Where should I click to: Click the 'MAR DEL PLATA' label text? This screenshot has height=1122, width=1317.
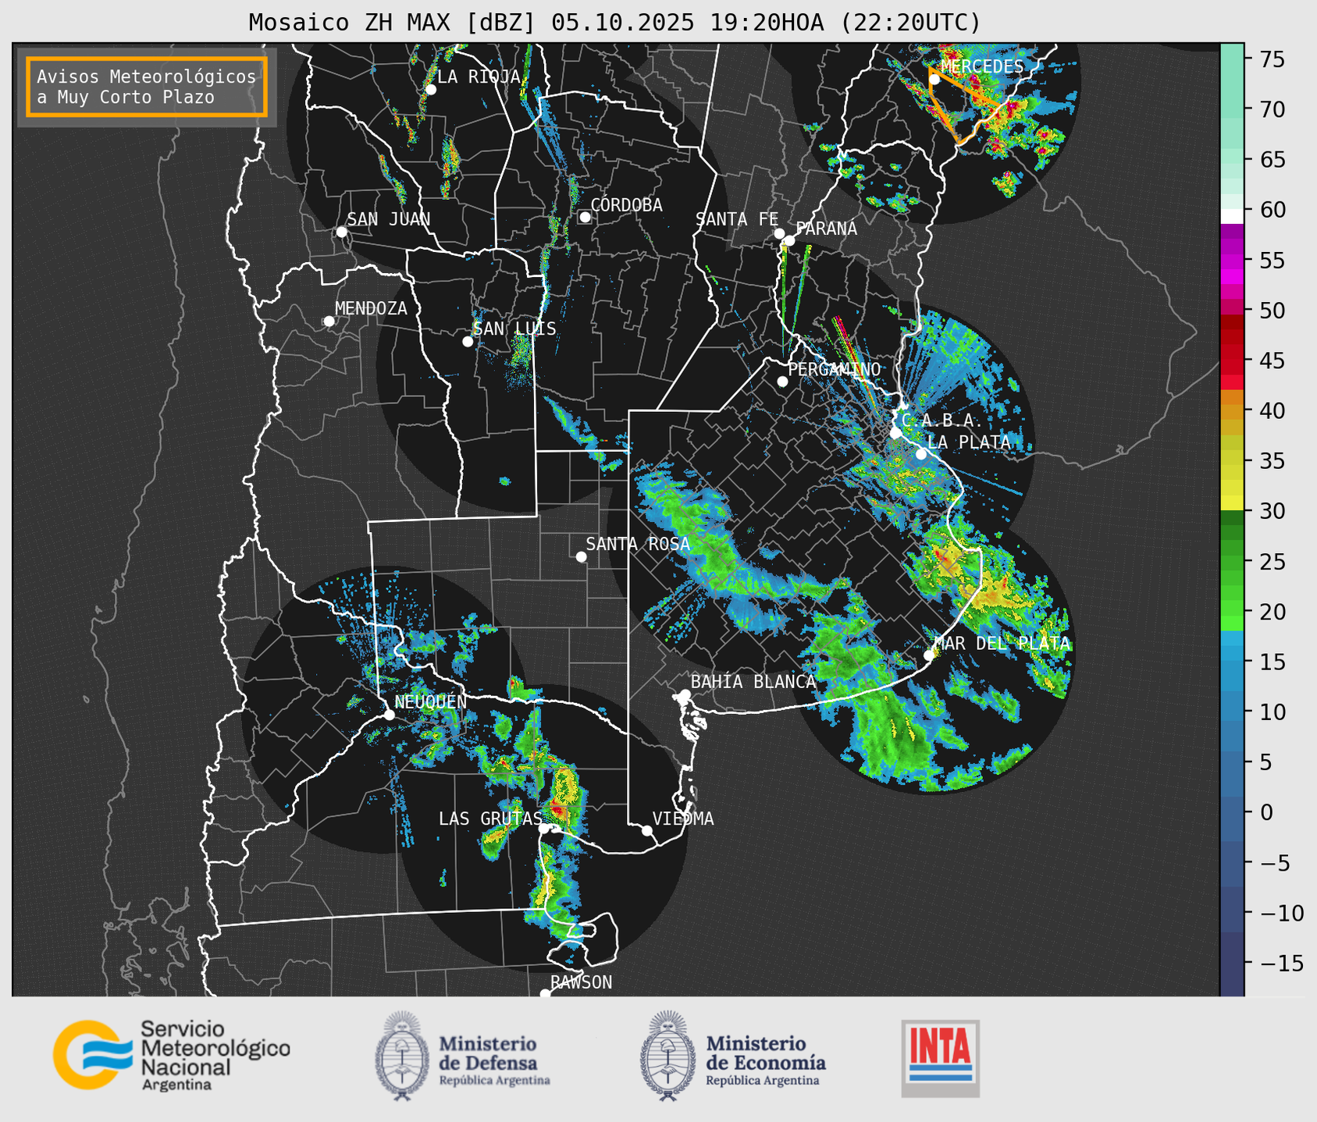point(1002,644)
